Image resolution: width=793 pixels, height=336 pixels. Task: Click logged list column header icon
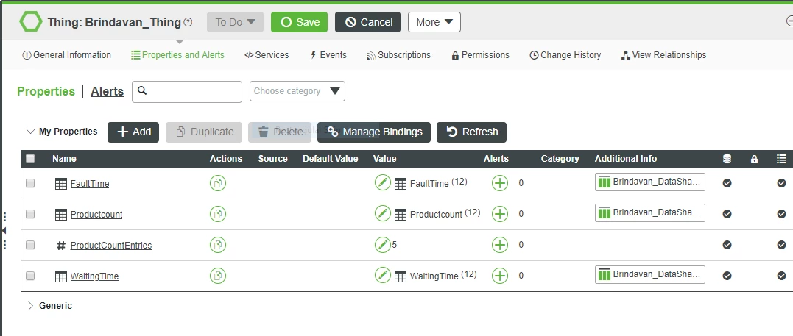point(781,159)
